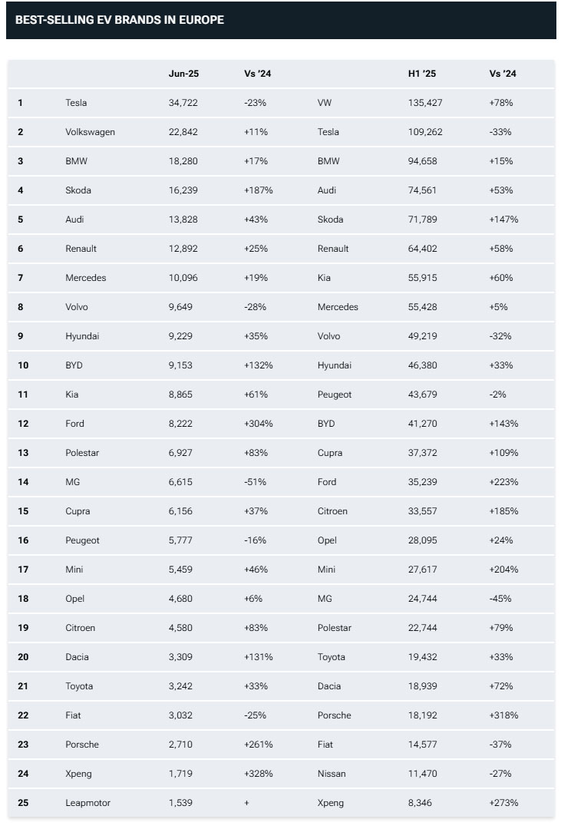Select the Volkswagen brand cell
This screenshot has width=561, height=829.
tap(90, 132)
